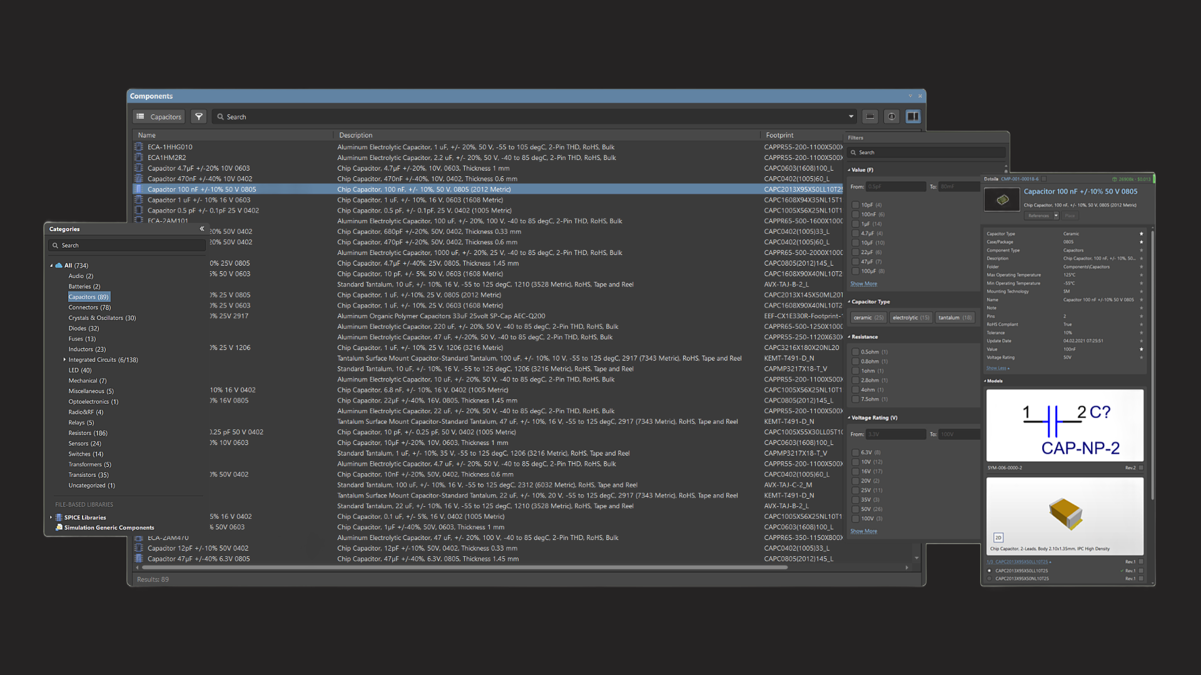This screenshot has height=675, width=1201.
Task: Toggle the split panel layout icon
Action: click(913, 117)
